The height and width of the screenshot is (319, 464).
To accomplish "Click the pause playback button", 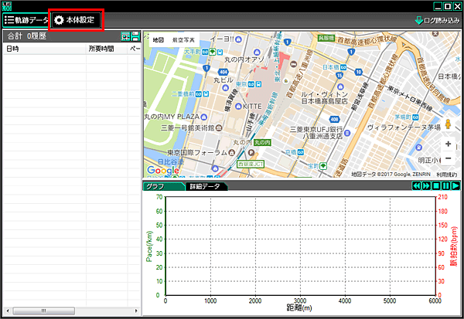I will [445, 186].
